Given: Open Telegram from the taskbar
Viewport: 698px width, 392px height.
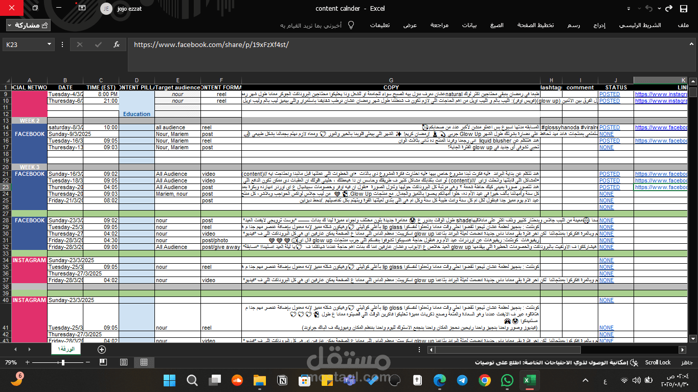Looking at the screenshot, I should coord(462,380).
